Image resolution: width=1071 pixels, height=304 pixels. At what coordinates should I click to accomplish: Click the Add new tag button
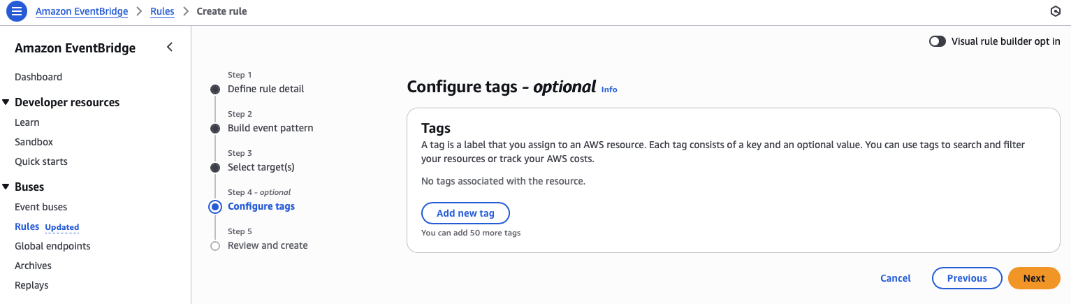[x=465, y=213]
